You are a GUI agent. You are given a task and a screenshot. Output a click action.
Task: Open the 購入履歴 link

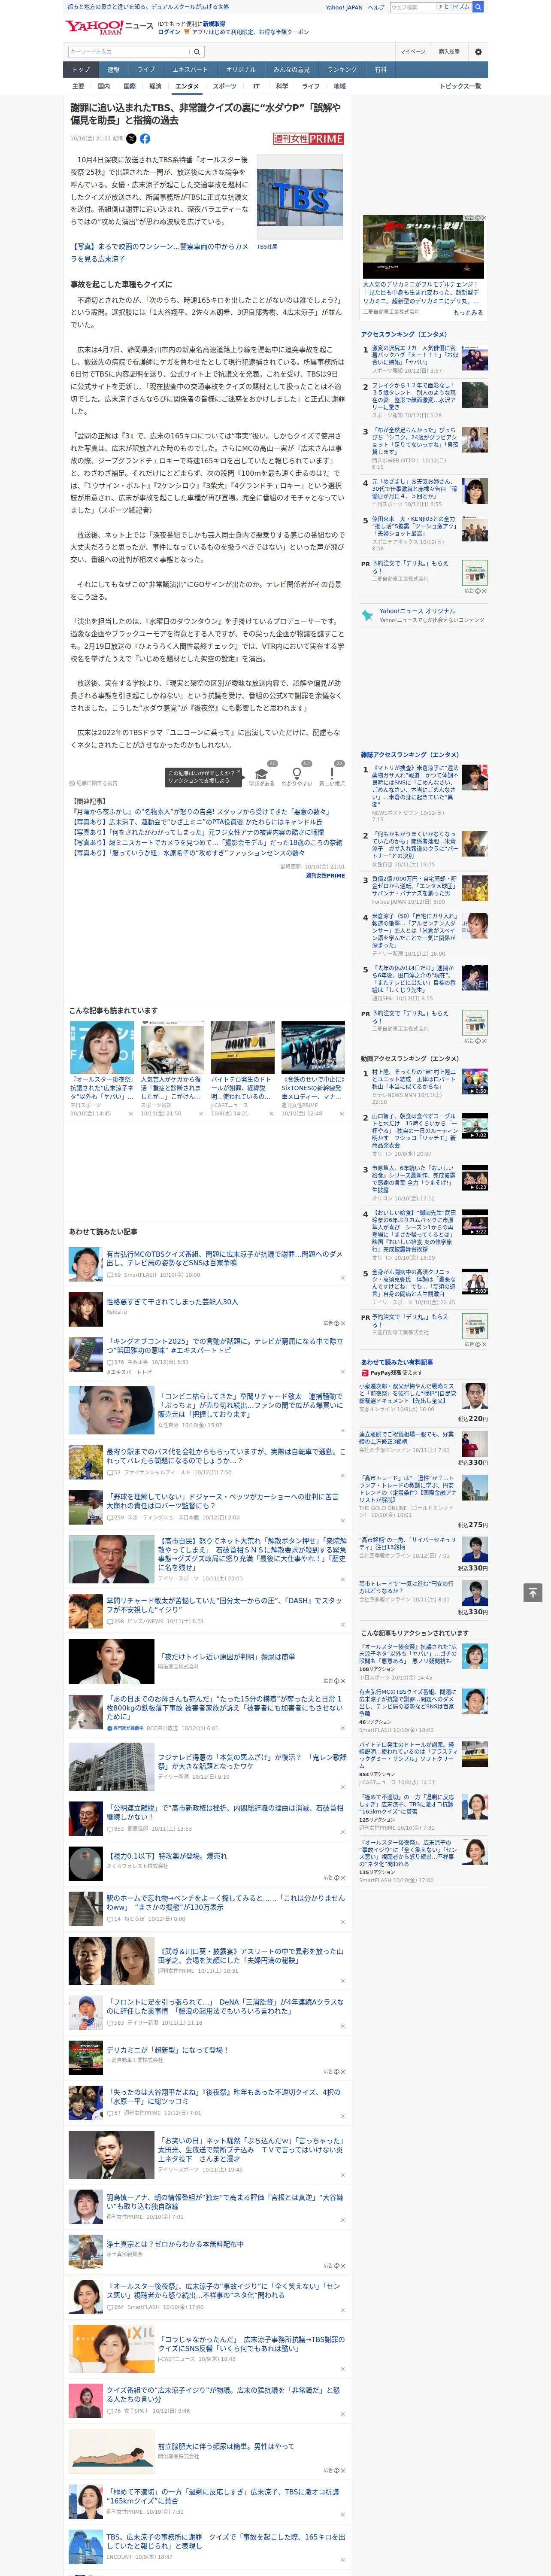pos(449,52)
